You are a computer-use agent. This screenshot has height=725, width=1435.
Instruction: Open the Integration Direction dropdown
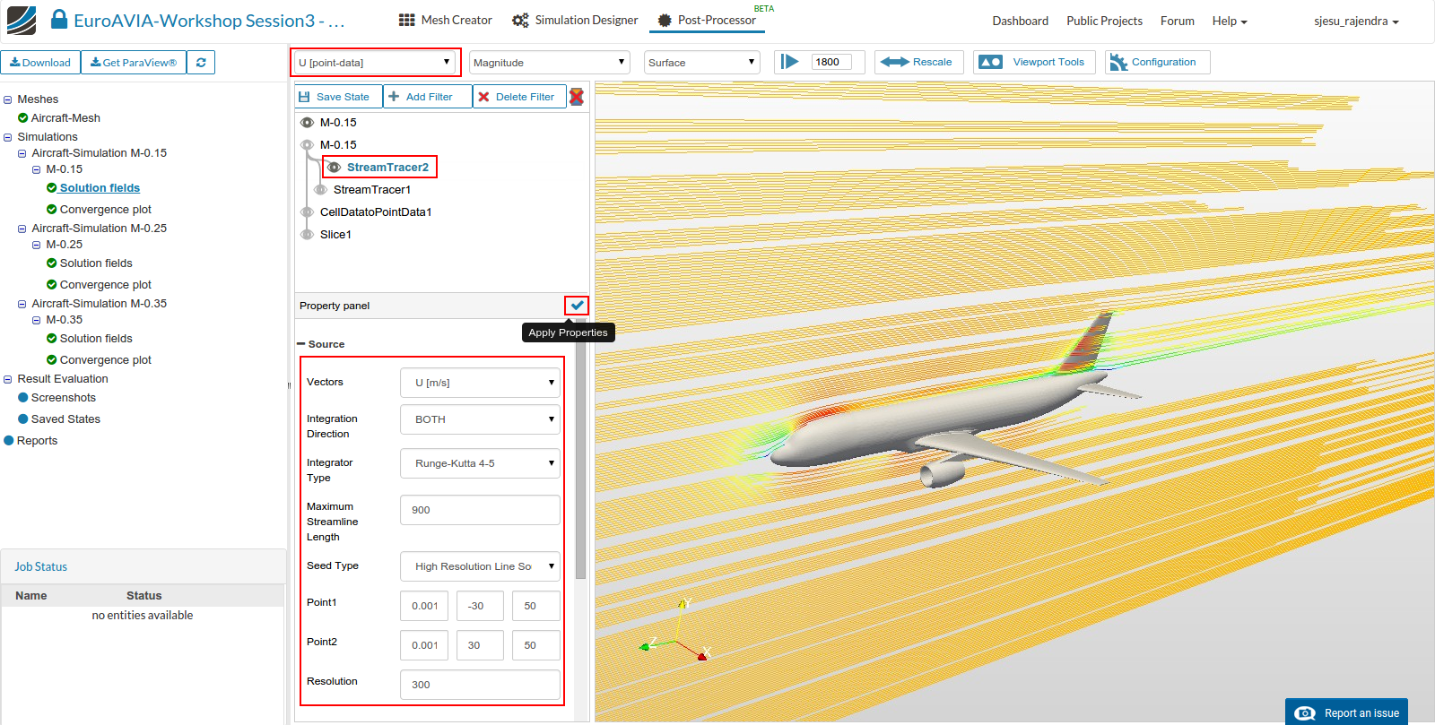point(480,419)
